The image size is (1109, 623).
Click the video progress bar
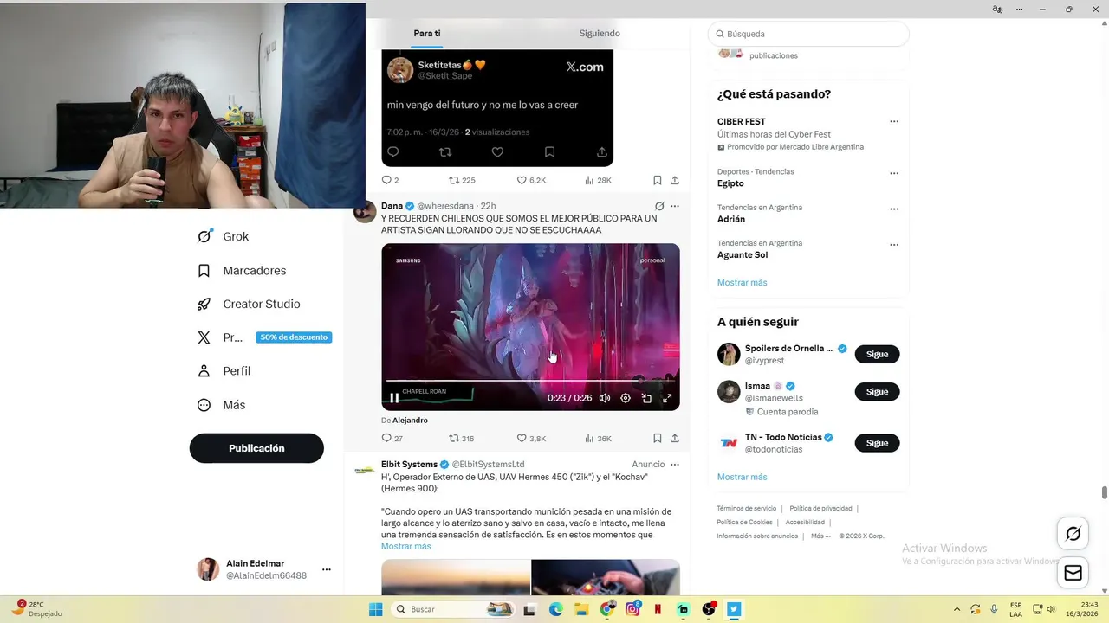tap(530, 380)
